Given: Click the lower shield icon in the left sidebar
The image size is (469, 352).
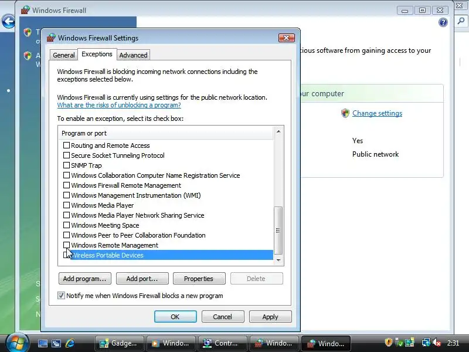Looking at the screenshot, I should point(28,55).
